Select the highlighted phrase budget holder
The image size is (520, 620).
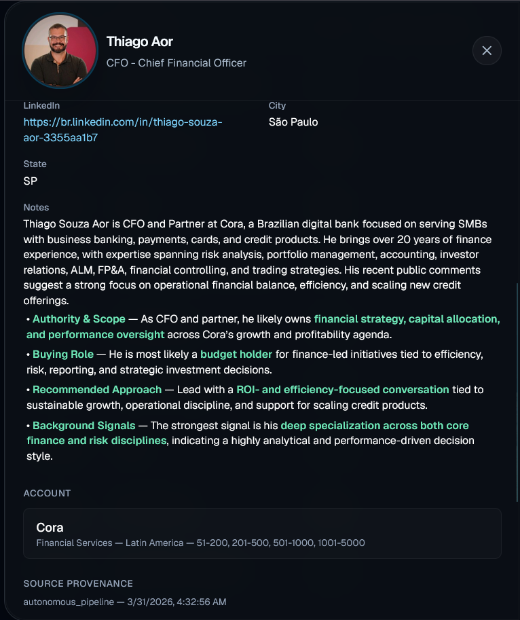point(236,354)
